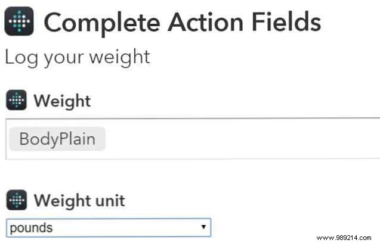Click the bold "Weight" field label
This screenshot has height=243, width=380.
click(62, 101)
